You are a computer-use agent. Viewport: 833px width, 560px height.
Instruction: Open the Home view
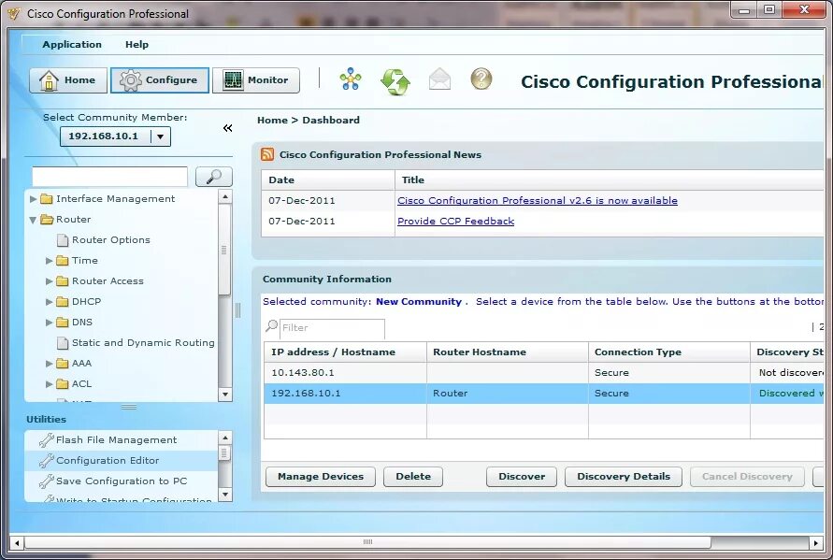coord(68,80)
